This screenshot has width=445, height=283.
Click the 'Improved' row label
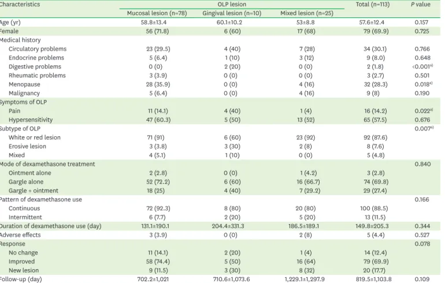(21, 262)
